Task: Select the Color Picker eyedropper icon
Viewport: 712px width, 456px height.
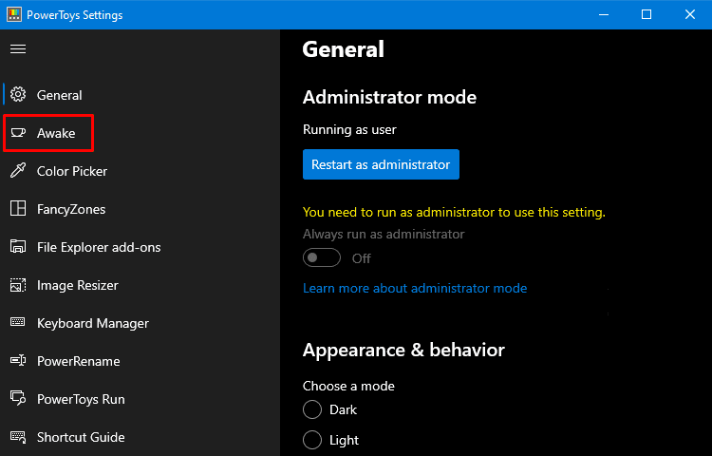Action: pos(18,171)
